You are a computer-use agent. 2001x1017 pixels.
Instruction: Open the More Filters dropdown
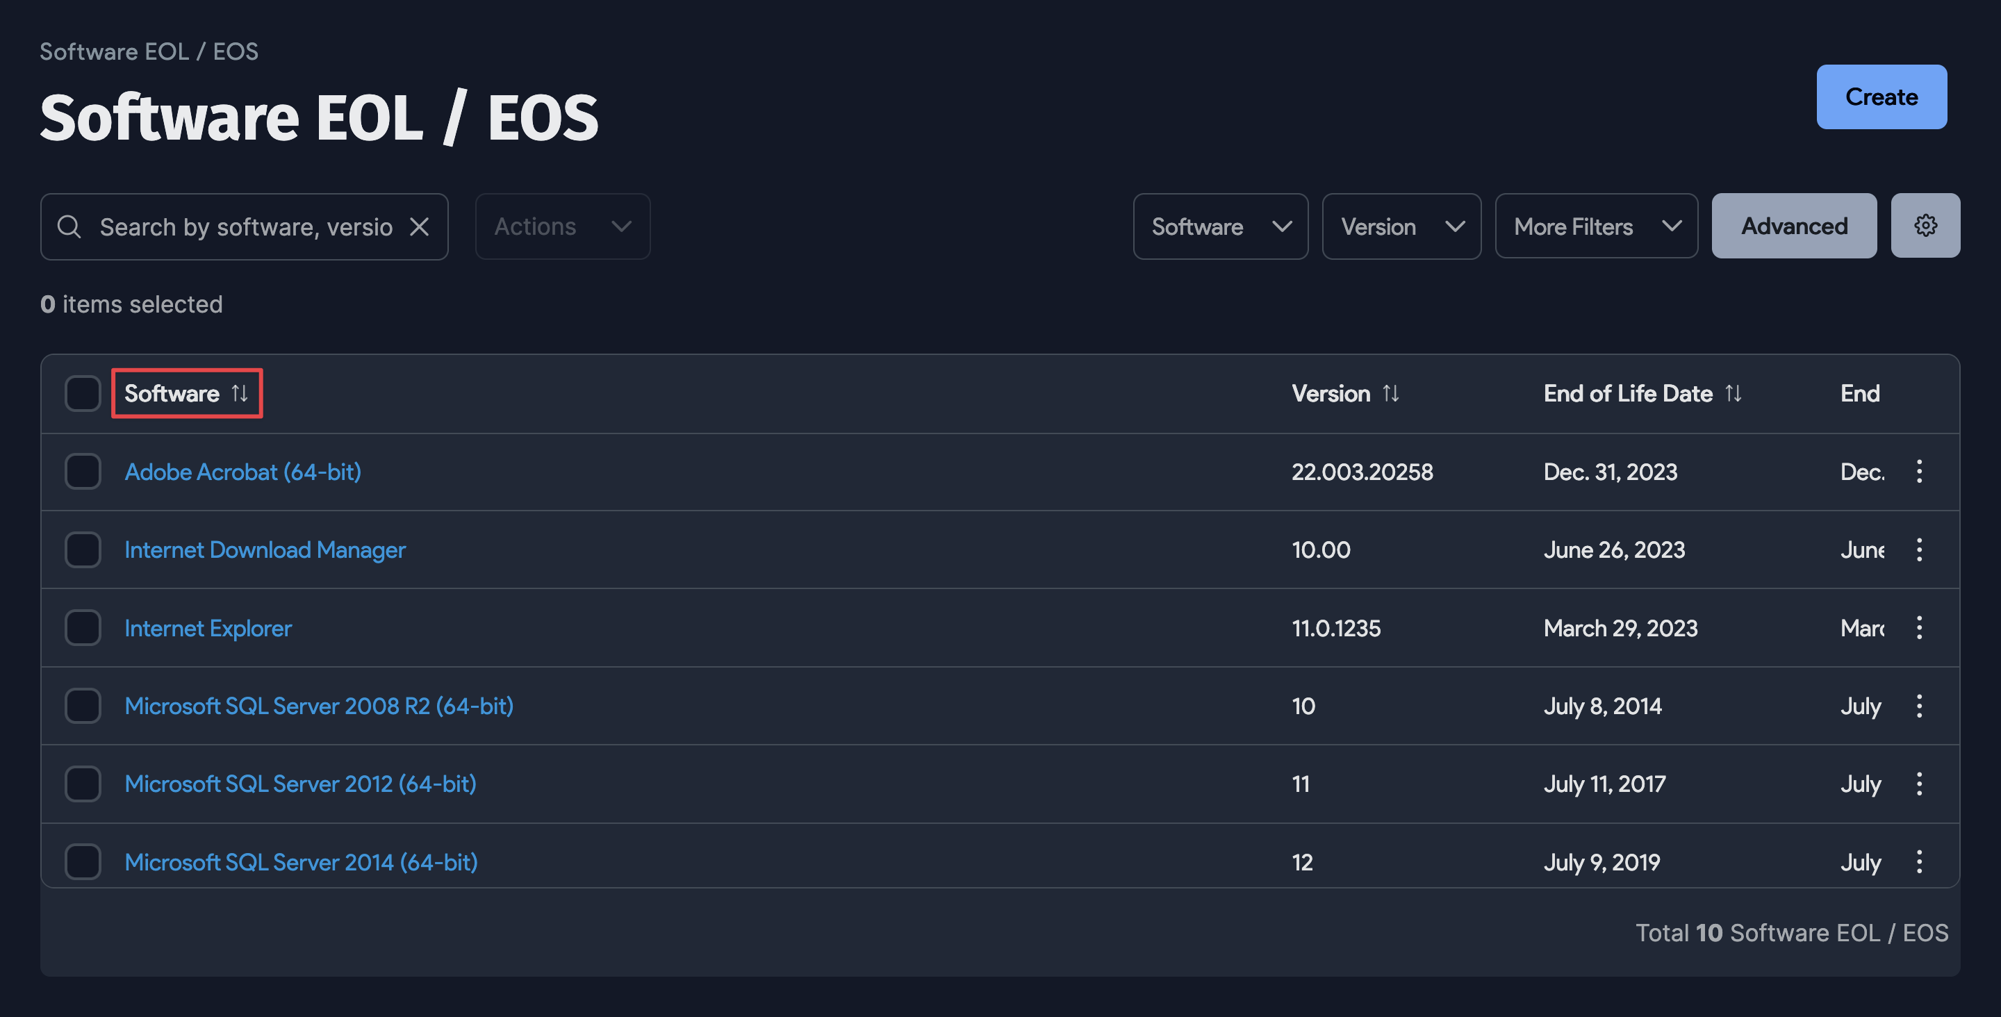click(x=1595, y=226)
